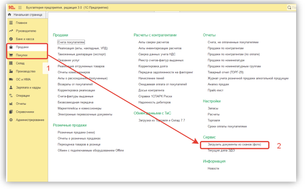The height and width of the screenshot is (189, 305).
Task: Click the Производство factory icon
Action: coord(11,71)
